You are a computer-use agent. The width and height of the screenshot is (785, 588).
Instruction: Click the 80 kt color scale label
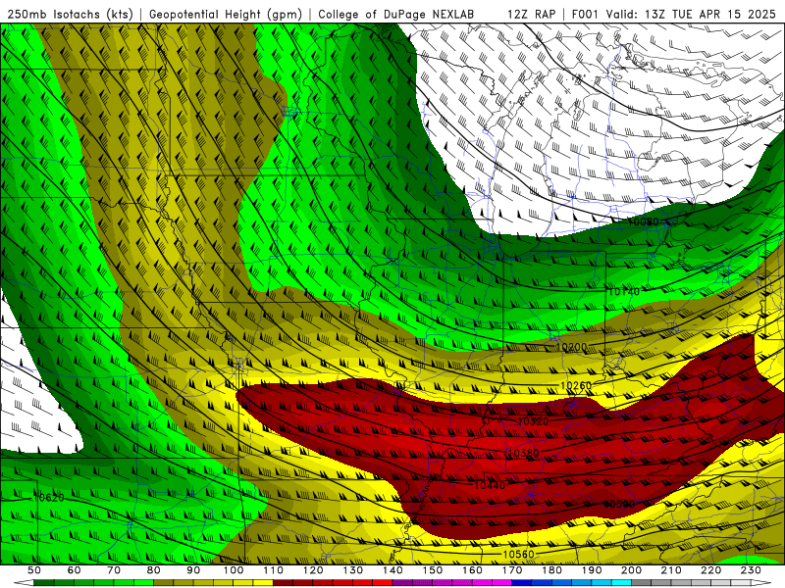pyautogui.click(x=154, y=570)
